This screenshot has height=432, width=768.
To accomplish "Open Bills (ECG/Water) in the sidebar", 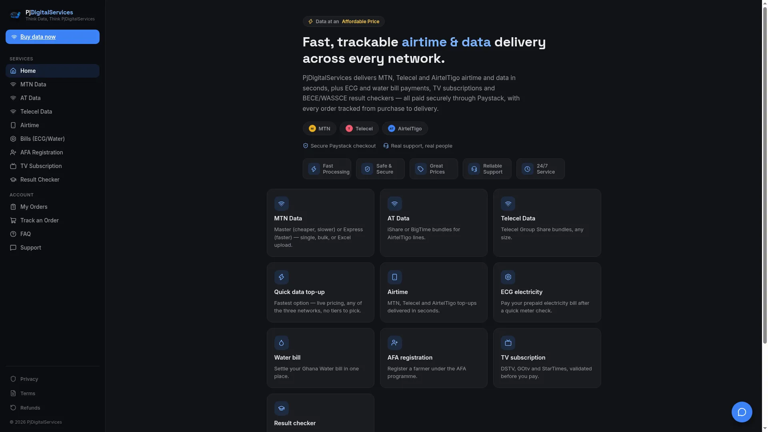I will [x=52, y=139].
